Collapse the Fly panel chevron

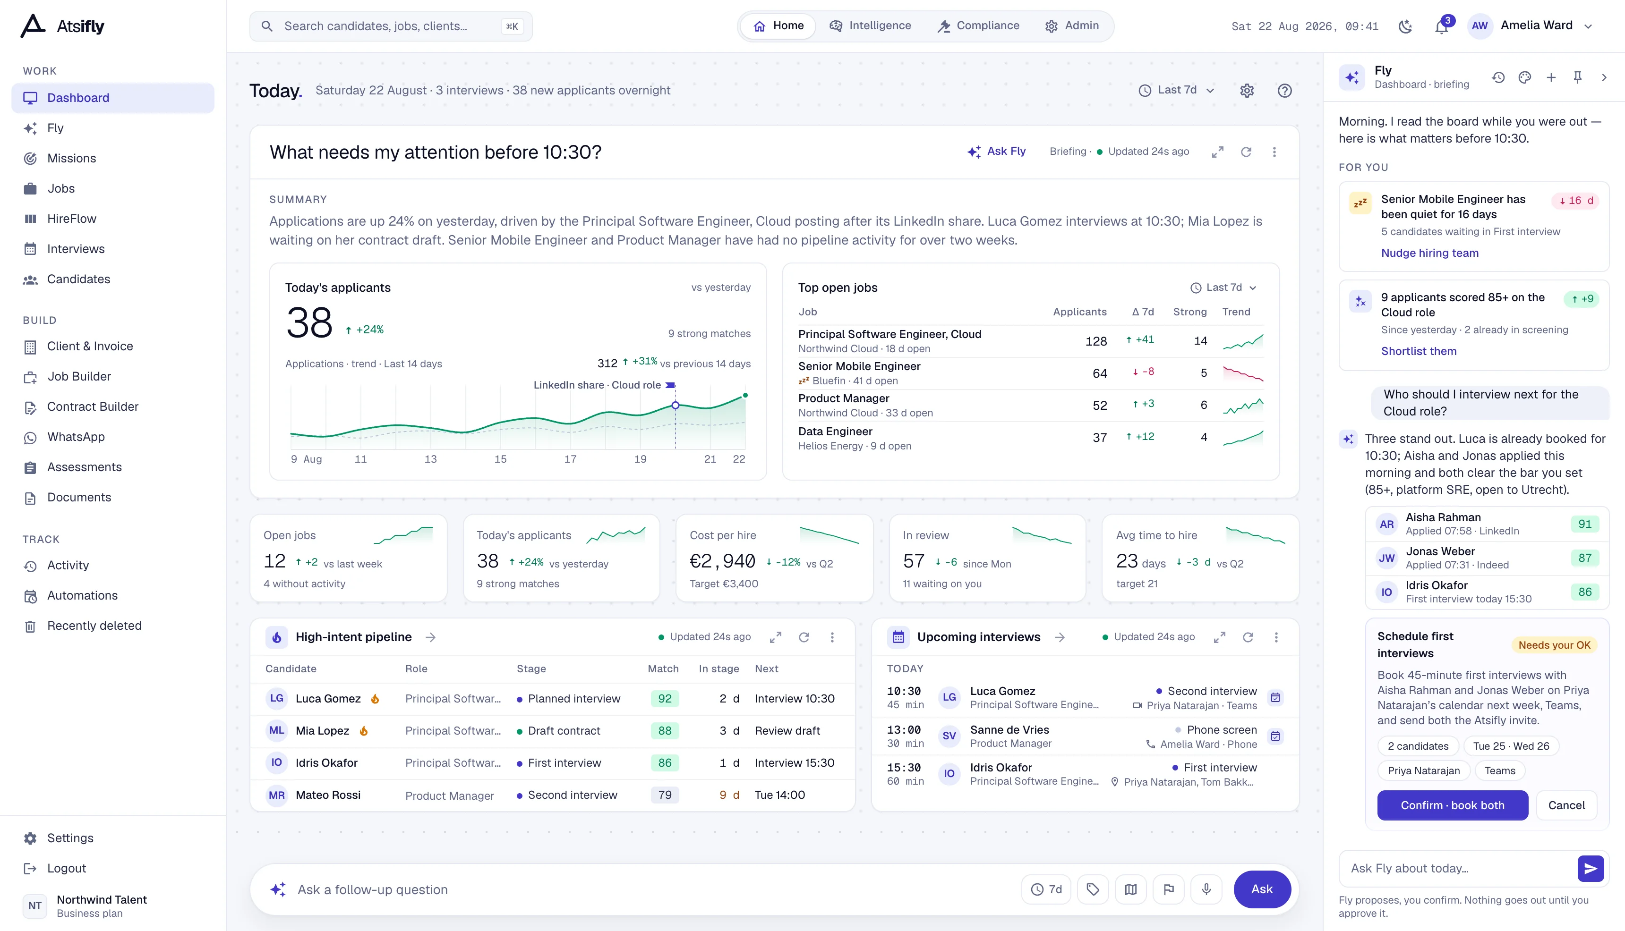click(x=1604, y=77)
